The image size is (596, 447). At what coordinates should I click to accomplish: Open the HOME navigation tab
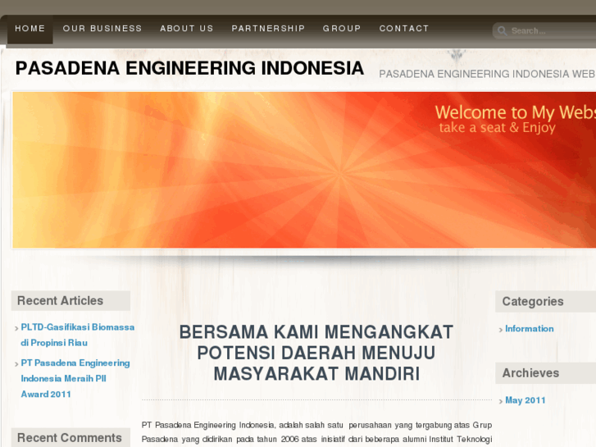point(30,29)
